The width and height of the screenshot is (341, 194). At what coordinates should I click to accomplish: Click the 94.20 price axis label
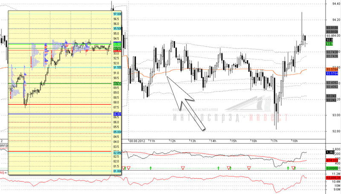click(x=336, y=20)
